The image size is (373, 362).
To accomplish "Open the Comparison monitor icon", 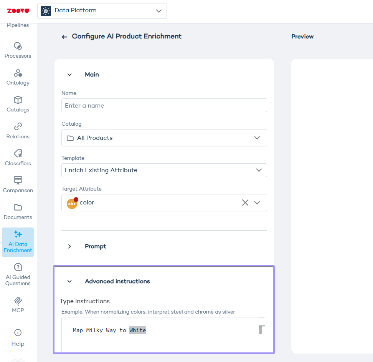I will pyautogui.click(x=18, y=180).
